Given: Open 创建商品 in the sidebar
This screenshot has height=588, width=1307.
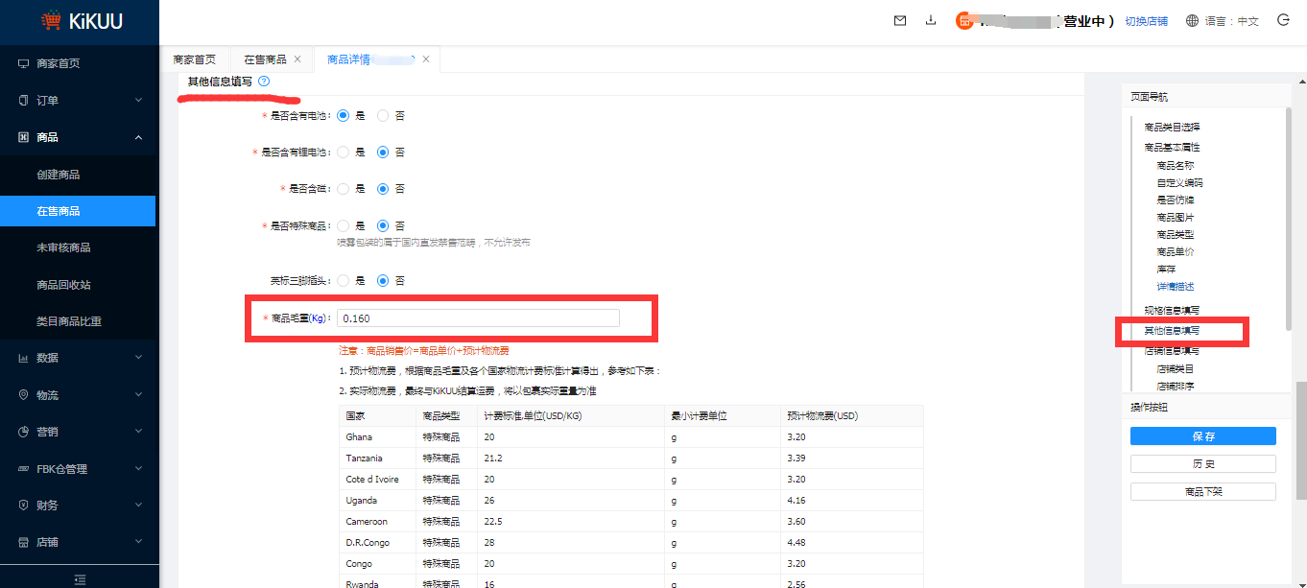Looking at the screenshot, I should coord(59,175).
